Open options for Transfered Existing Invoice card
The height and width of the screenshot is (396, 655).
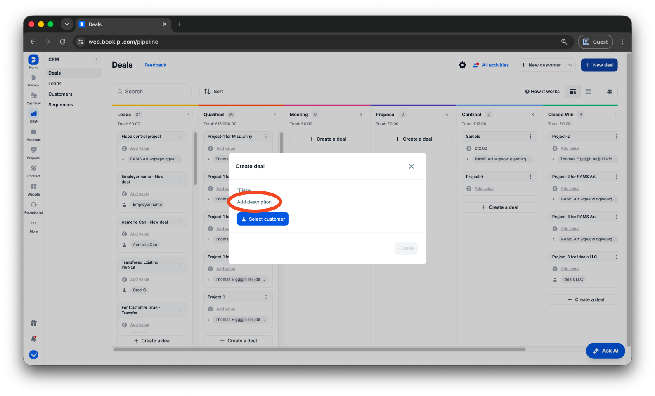coord(180,265)
